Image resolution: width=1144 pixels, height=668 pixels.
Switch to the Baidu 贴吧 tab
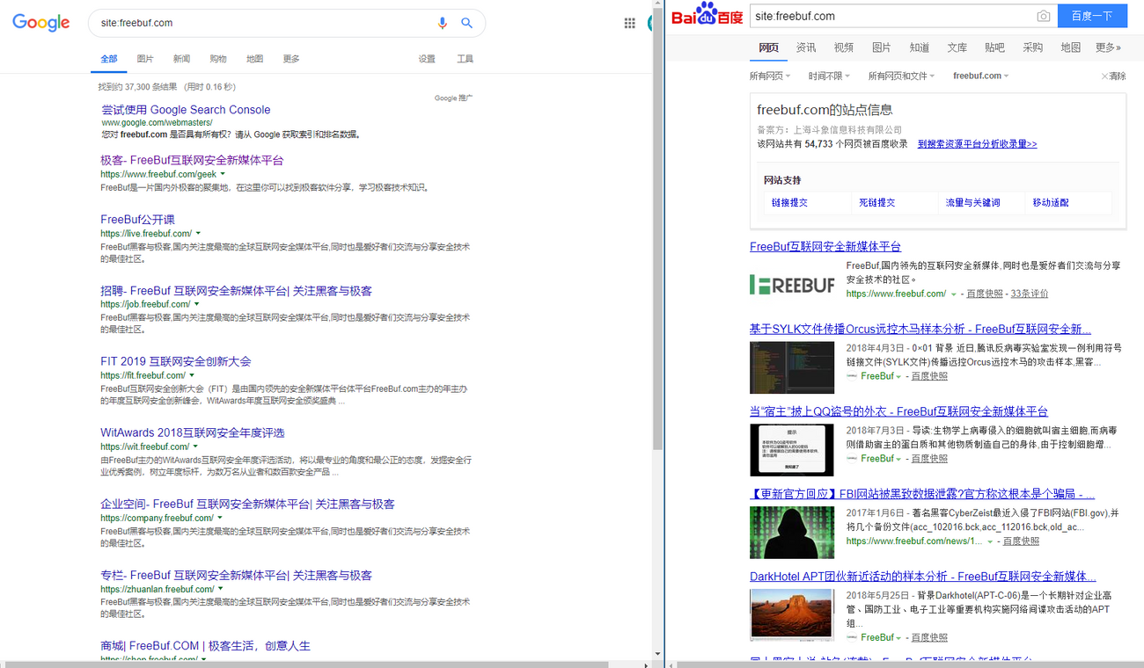(994, 47)
